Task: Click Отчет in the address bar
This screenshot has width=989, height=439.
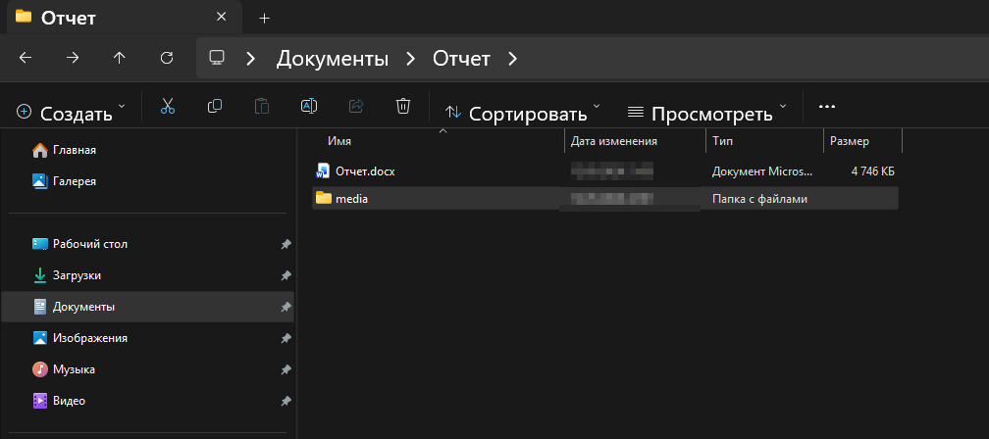Action: click(x=461, y=59)
